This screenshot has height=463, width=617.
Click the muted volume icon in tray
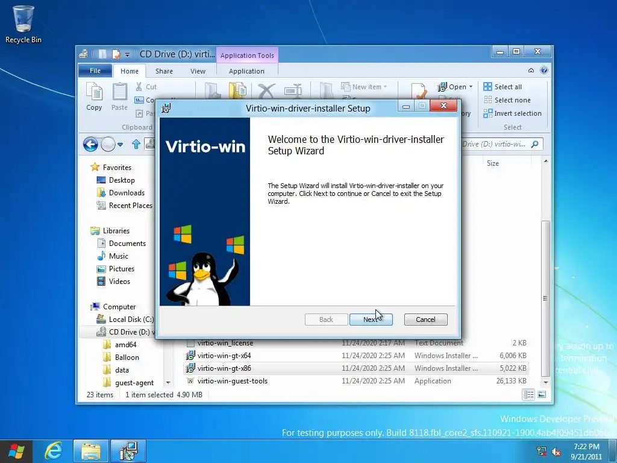point(556,452)
